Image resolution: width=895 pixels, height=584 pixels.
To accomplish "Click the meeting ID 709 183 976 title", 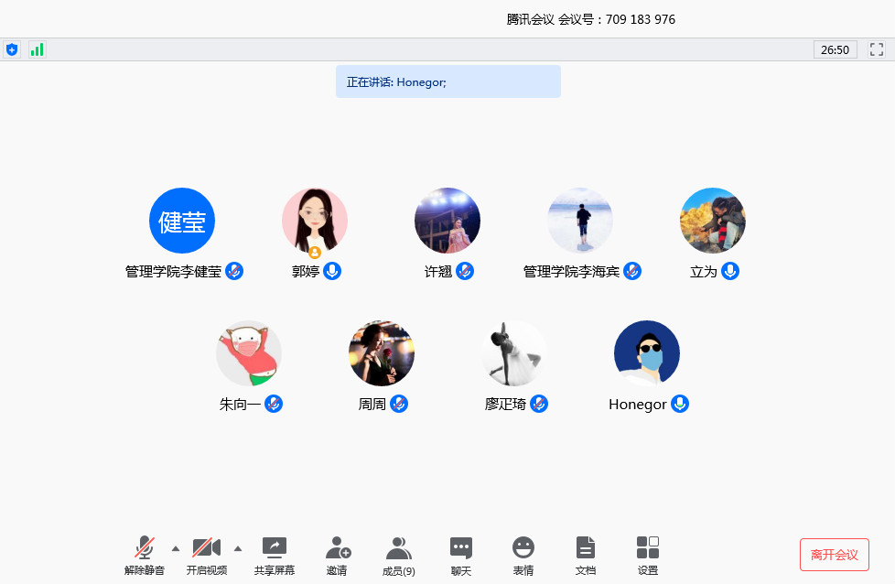I will [591, 19].
